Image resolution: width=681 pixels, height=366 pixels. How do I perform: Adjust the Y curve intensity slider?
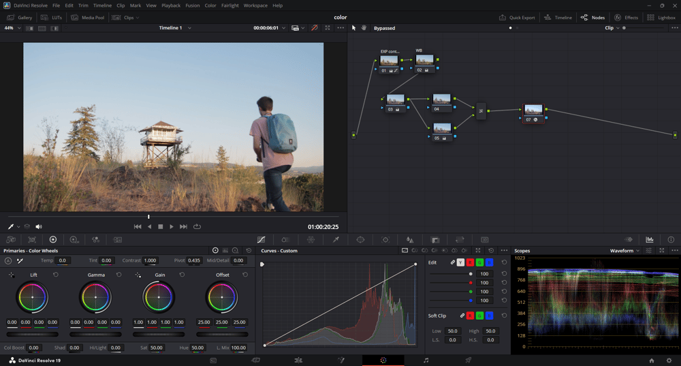pyautogui.click(x=450, y=274)
